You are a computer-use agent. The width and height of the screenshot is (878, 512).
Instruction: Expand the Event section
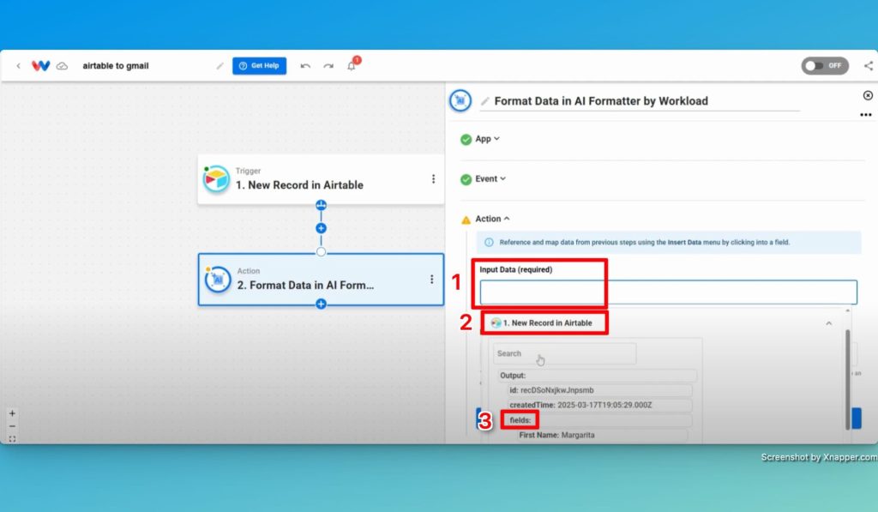490,178
